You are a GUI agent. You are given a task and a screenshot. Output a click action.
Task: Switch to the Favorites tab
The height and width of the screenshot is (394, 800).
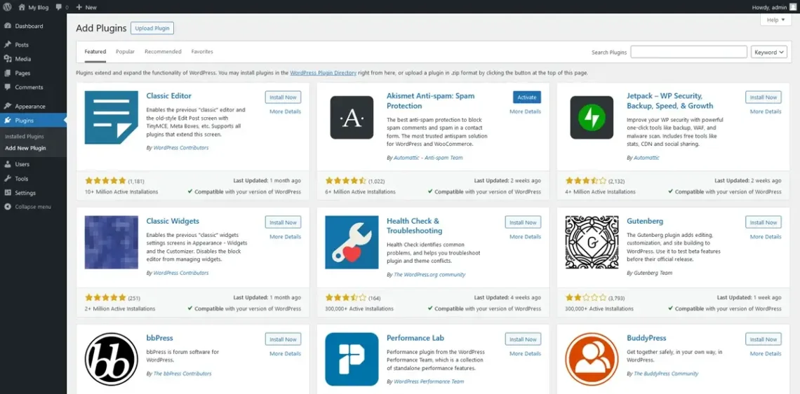pyautogui.click(x=202, y=51)
